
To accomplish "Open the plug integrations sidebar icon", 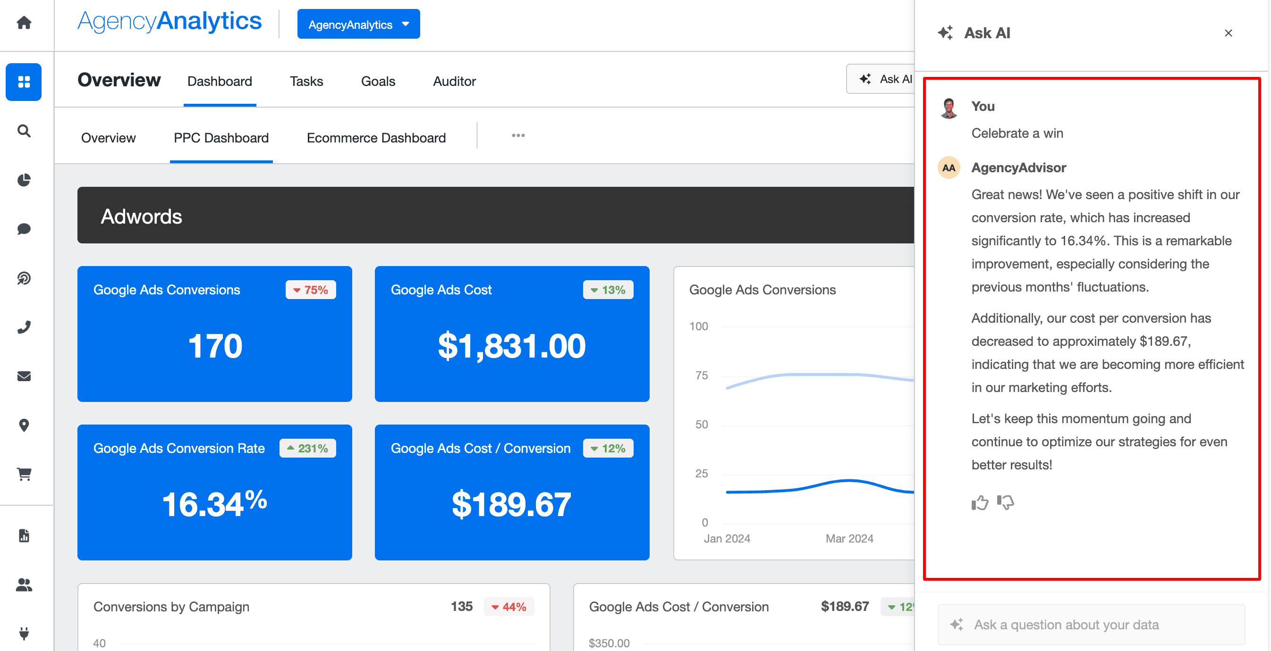I will click(x=24, y=633).
